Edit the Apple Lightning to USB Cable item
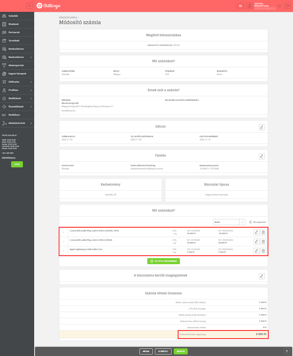Screen dimensions: 293x356 (256, 251)
